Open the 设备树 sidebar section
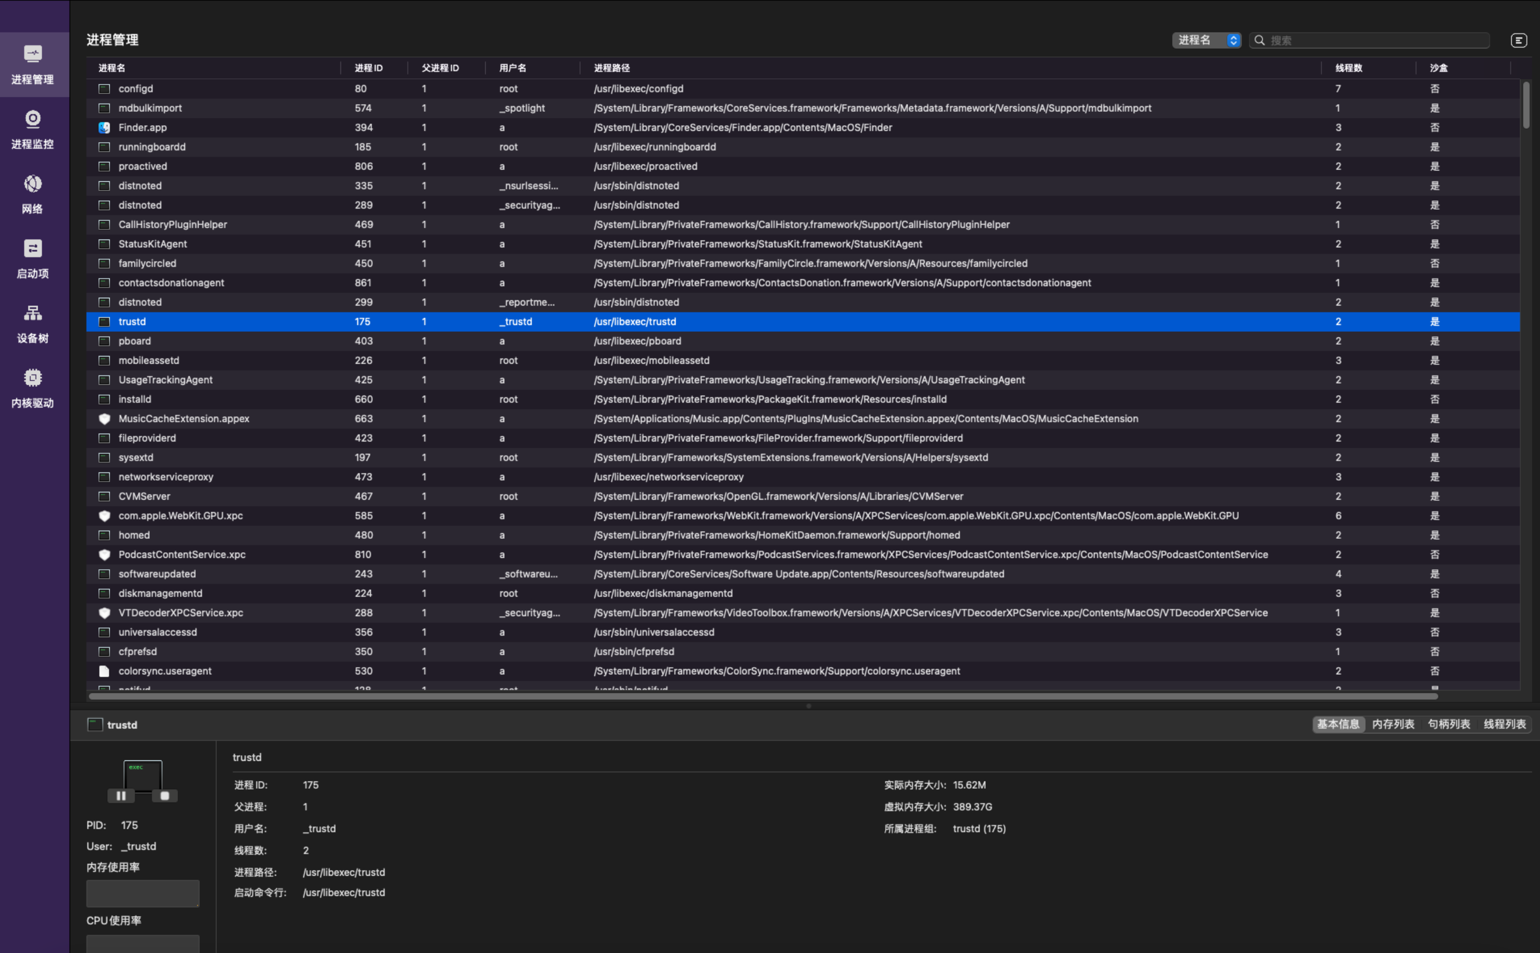This screenshot has height=953, width=1540. pos(33,324)
